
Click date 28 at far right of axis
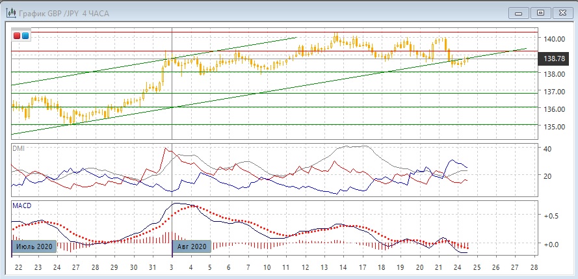[x=534, y=268]
